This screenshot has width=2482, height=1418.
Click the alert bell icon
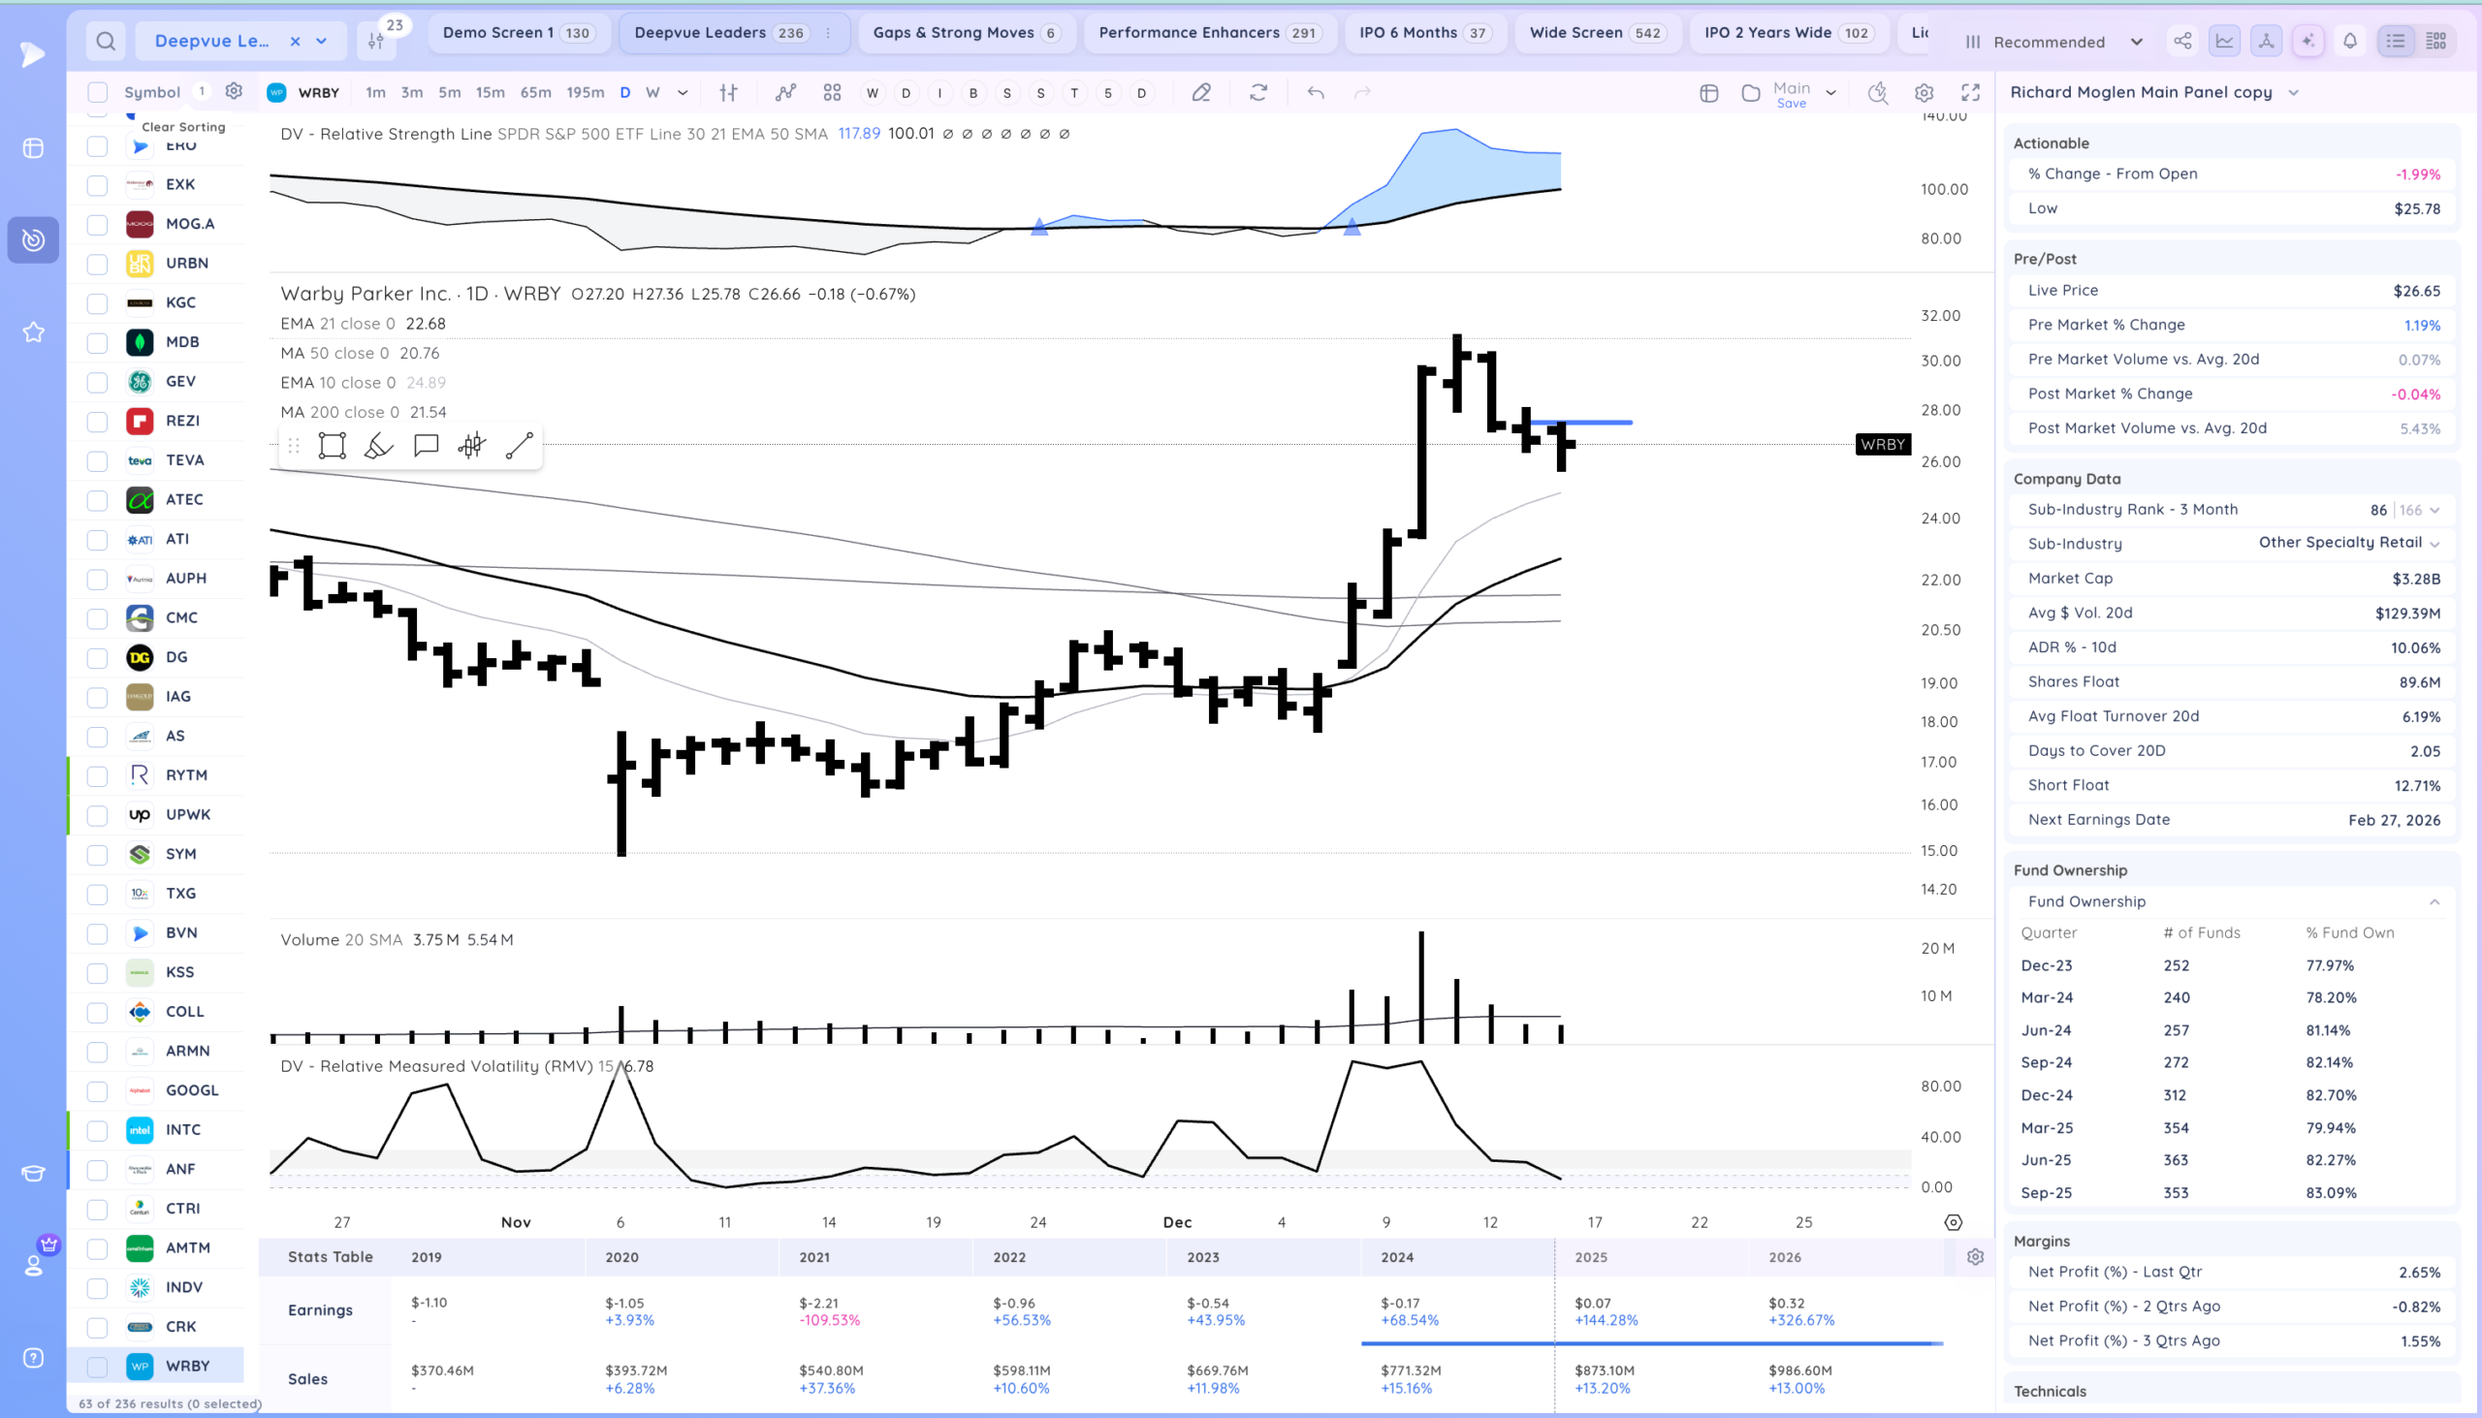[2349, 41]
